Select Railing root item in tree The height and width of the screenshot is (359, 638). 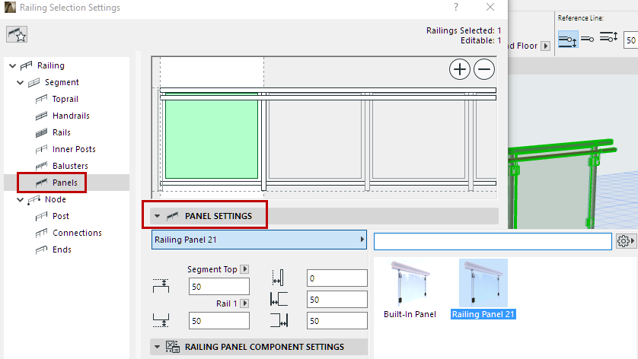(x=50, y=65)
